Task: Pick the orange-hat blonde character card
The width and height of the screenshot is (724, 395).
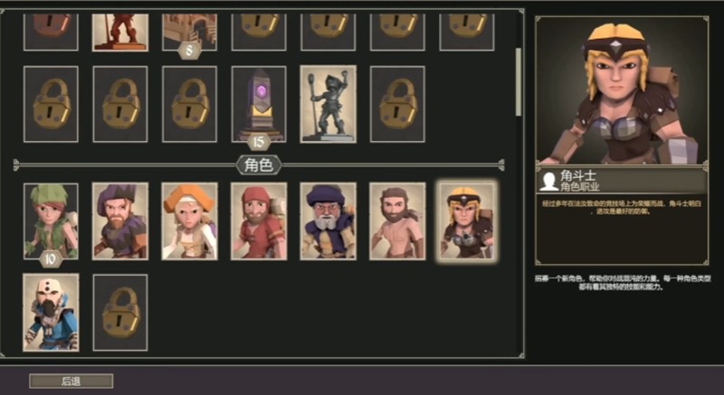Action: click(189, 221)
